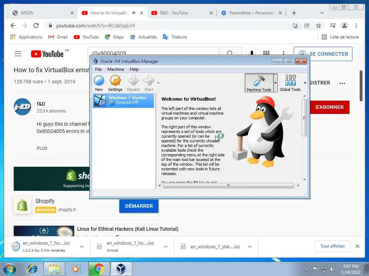Open the Chrome profile avatar
Viewport: 369px width, 276px height.
click(x=344, y=26)
